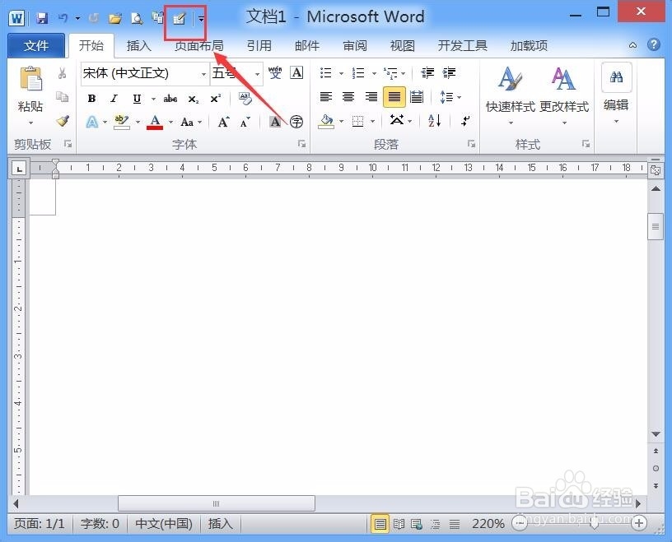The height and width of the screenshot is (542, 672).
Task: Apply red font color
Action: 155,122
